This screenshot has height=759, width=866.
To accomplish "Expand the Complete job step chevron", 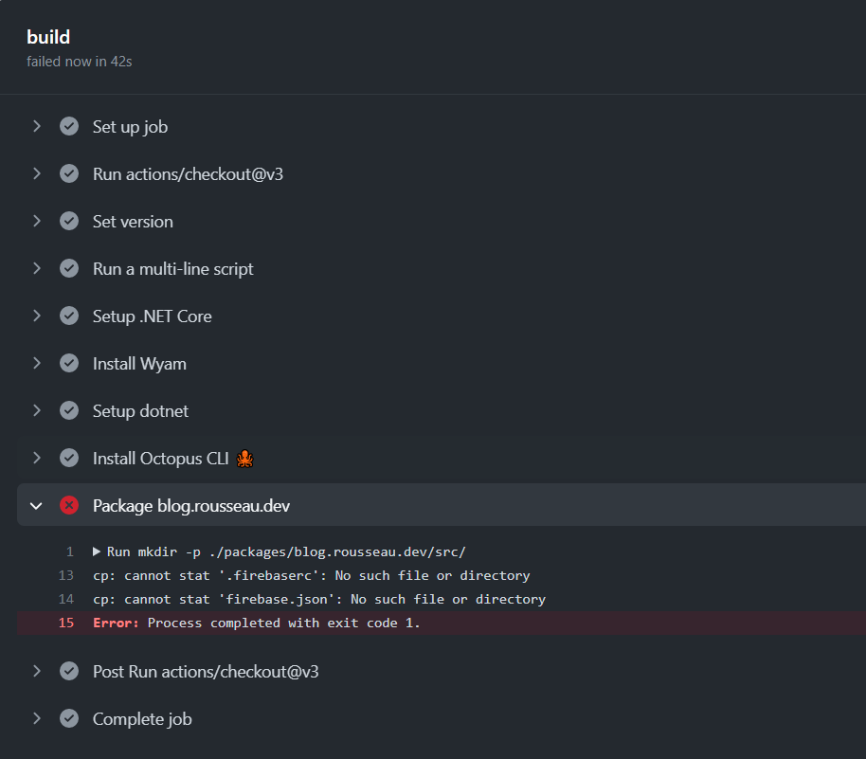I will (36, 718).
